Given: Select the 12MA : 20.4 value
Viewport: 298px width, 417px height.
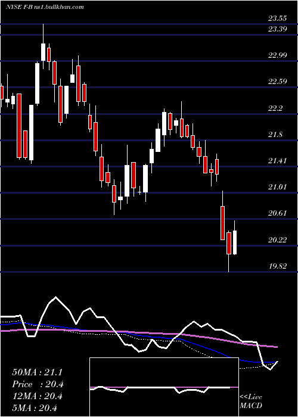Looking at the screenshot, I should (x=37, y=396).
